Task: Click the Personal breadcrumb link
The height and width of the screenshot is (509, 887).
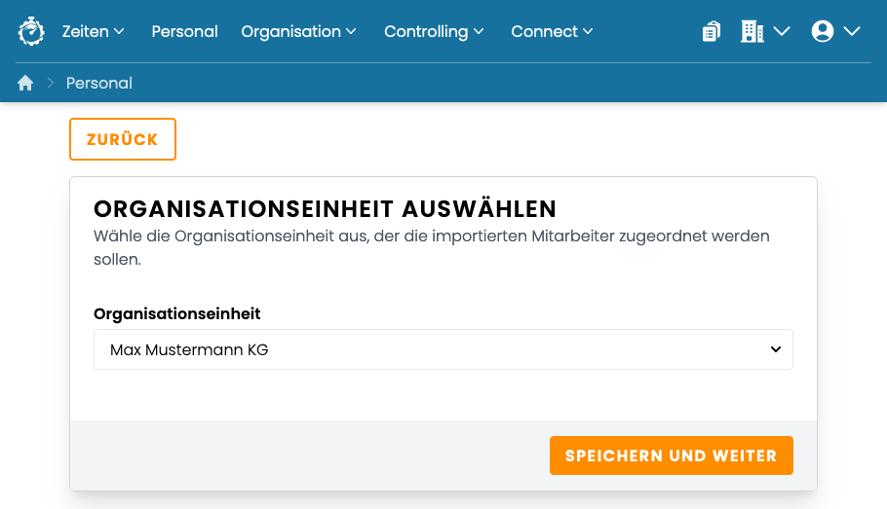Action: pos(99,83)
